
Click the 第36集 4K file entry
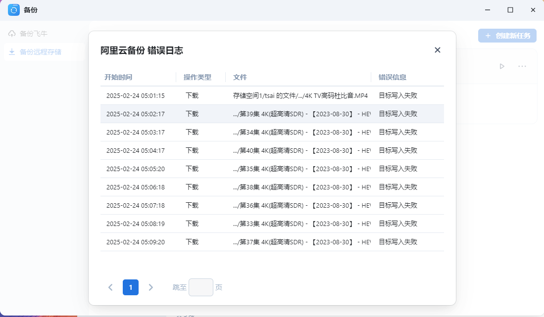[x=301, y=206]
